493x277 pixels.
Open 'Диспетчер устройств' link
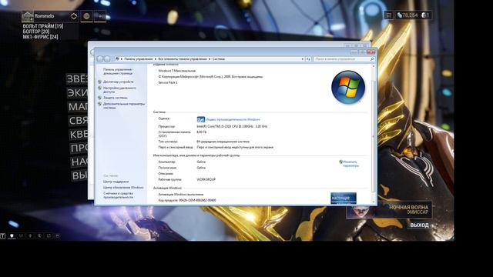pos(118,82)
